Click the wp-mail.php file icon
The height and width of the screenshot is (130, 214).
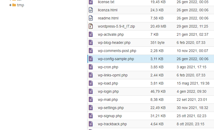tap(91, 100)
